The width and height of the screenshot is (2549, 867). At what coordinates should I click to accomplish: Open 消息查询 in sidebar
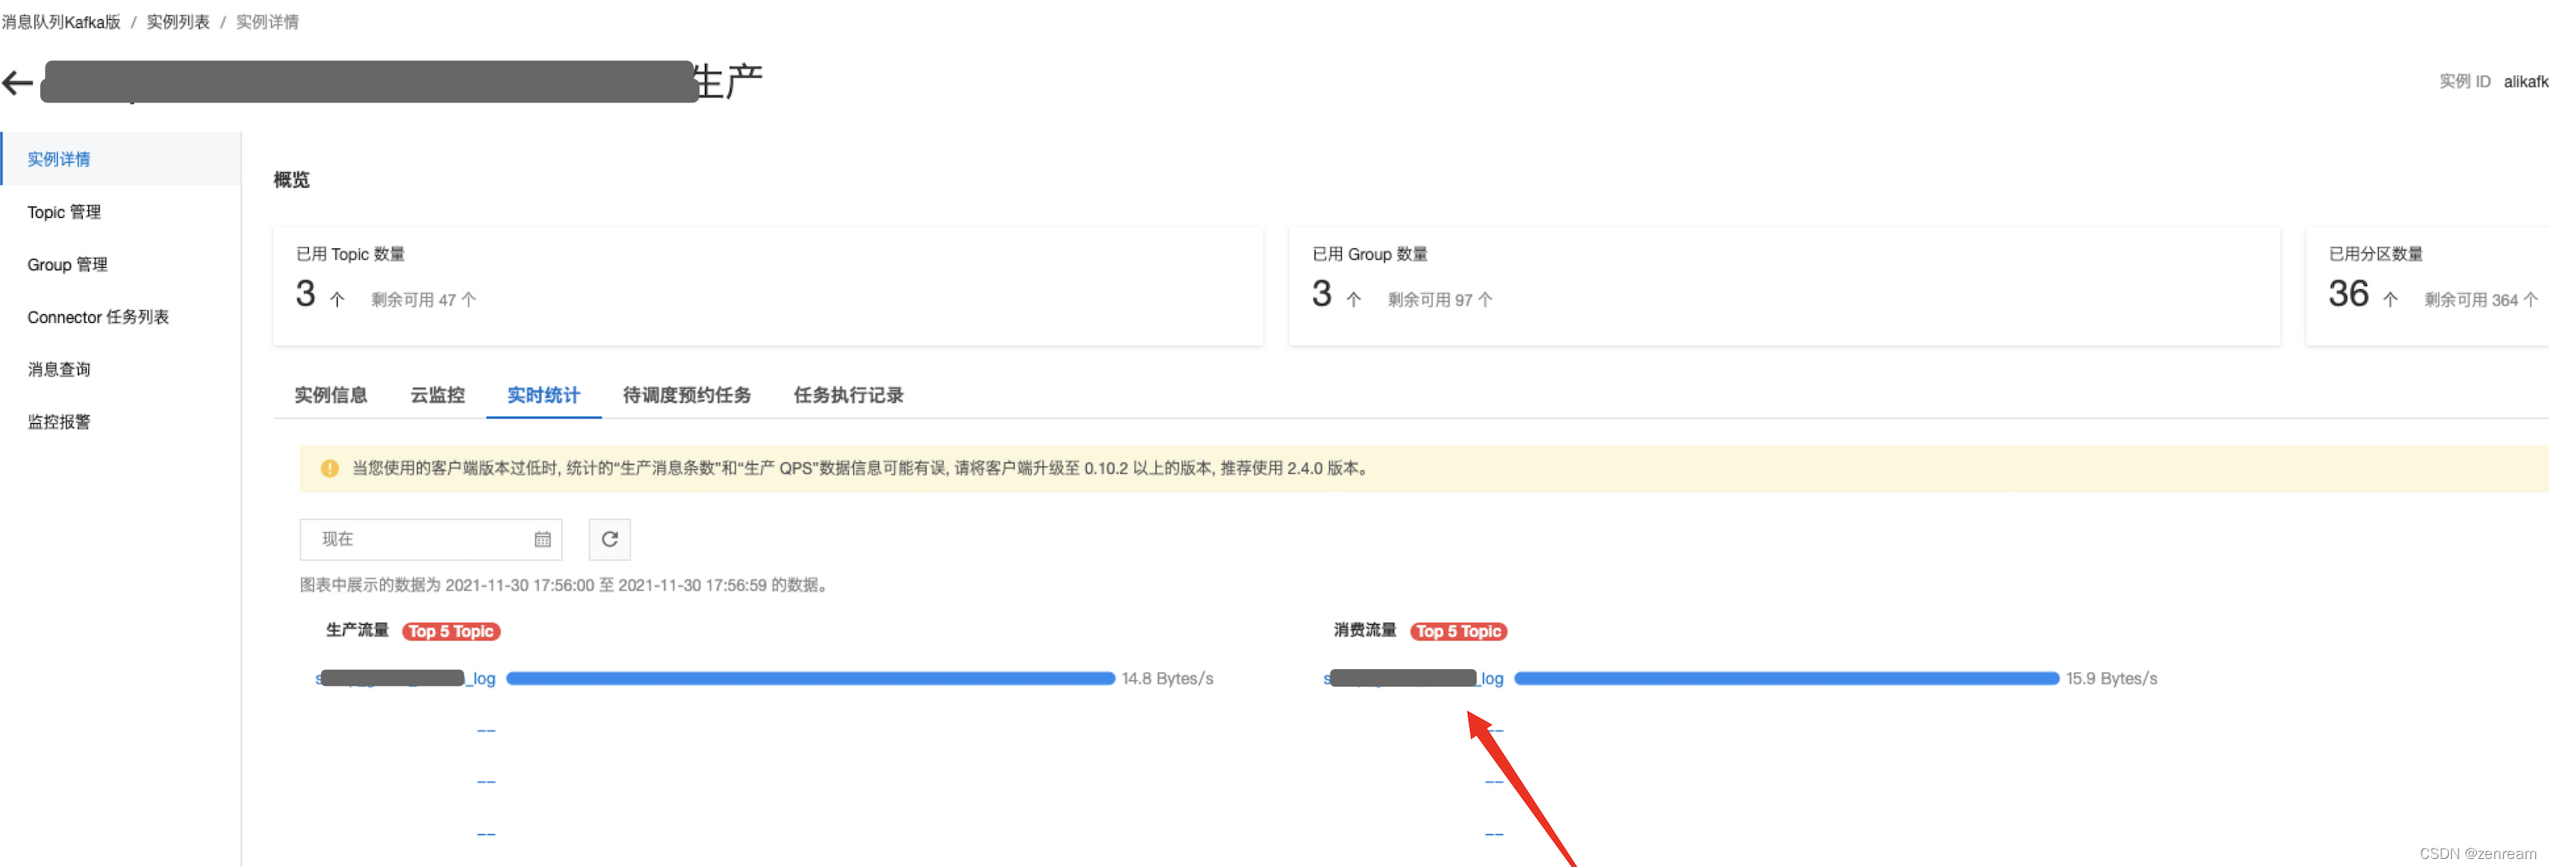(x=59, y=369)
